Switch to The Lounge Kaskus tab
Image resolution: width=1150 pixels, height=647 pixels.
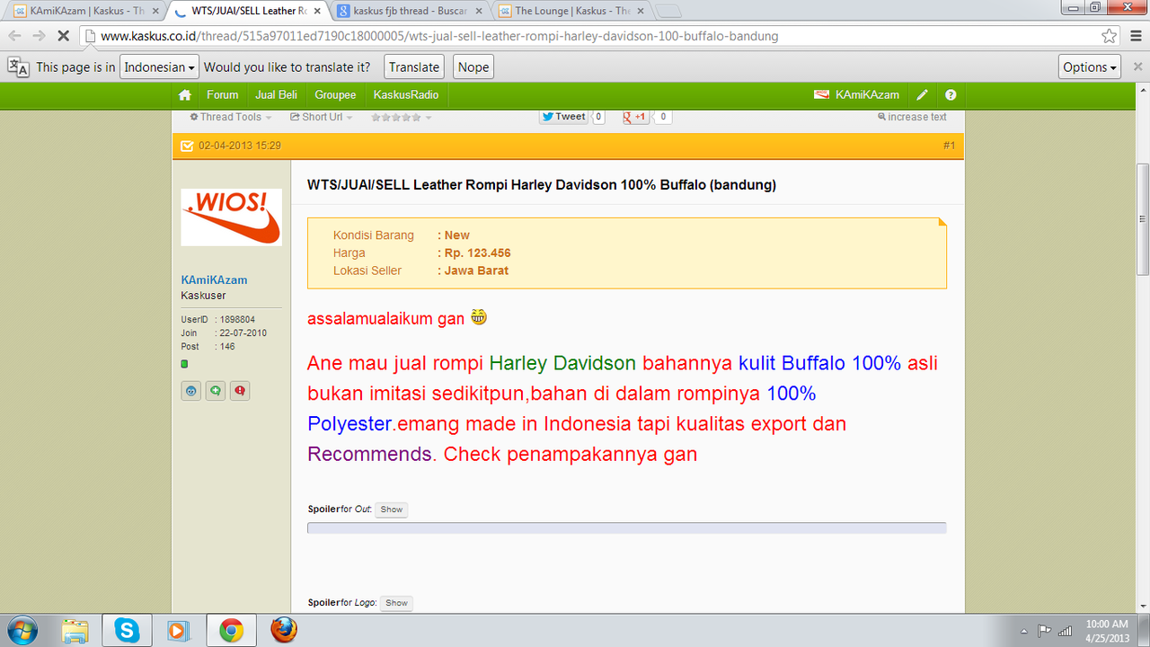pyautogui.click(x=571, y=11)
